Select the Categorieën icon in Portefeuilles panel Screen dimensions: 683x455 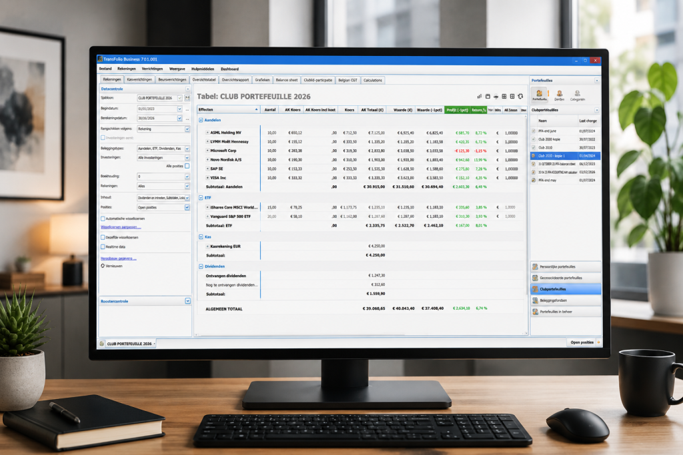578,95
